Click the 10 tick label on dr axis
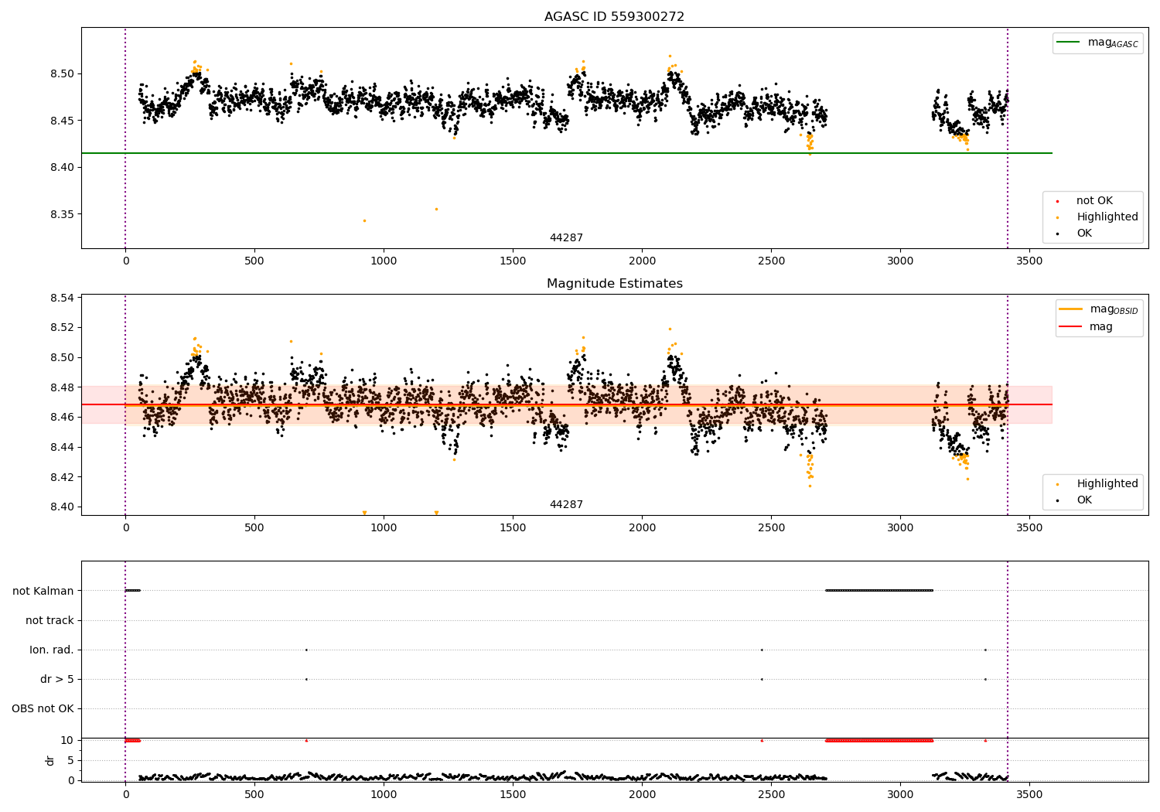This screenshot has height=812, width=1160. [68, 740]
